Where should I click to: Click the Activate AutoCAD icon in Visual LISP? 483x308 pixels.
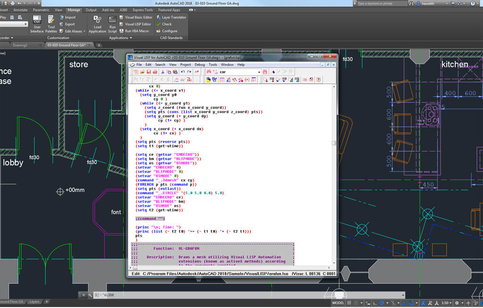tap(208, 80)
